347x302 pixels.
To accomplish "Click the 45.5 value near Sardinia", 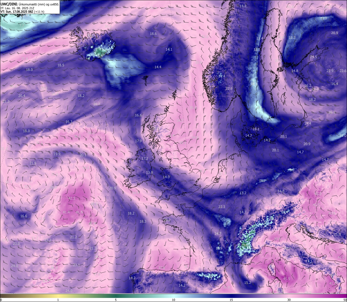I will coord(287,279).
